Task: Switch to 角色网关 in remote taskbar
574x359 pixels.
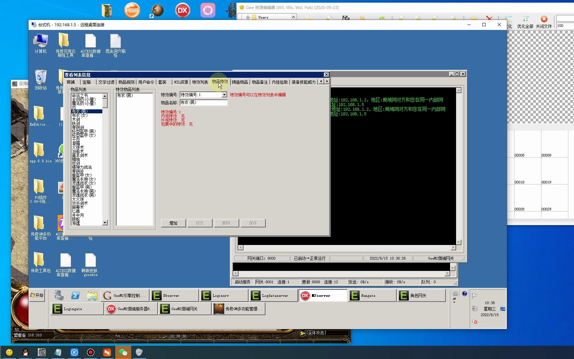Action: tap(421, 296)
